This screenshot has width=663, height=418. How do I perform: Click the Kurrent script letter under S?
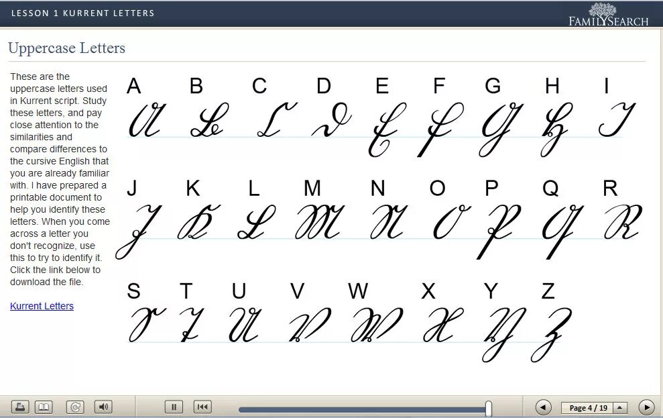pyautogui.click(x=146, y=325)
